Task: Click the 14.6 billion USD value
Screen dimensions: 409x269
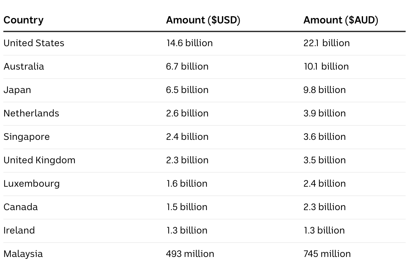Action: [x=189, y=43]
